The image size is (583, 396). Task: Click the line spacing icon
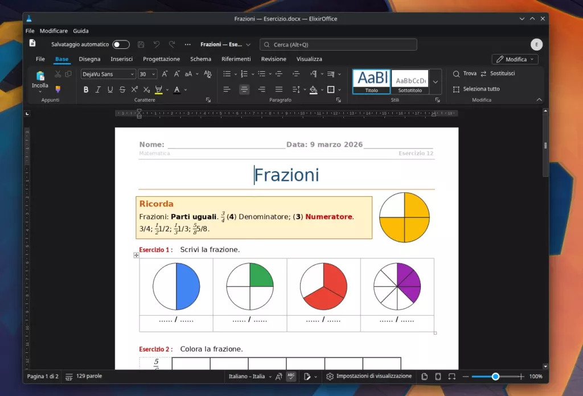click(296, 89)
